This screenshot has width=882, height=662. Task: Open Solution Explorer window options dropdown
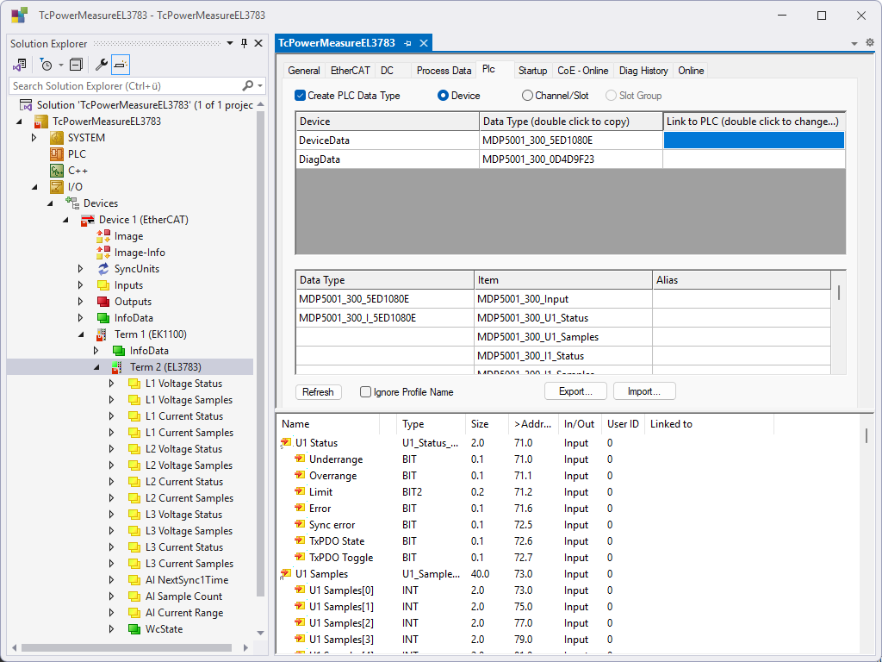point(230,43)
